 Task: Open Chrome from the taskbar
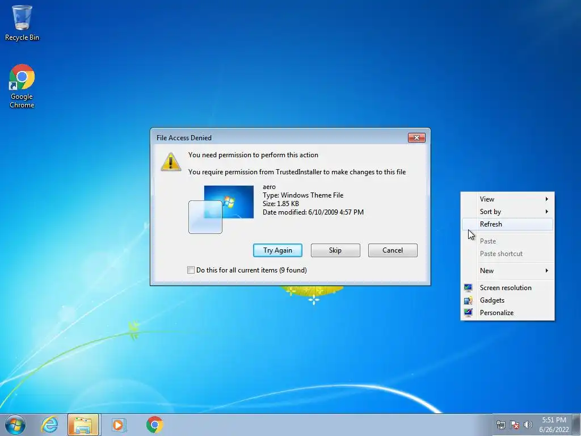coord(154,425)
